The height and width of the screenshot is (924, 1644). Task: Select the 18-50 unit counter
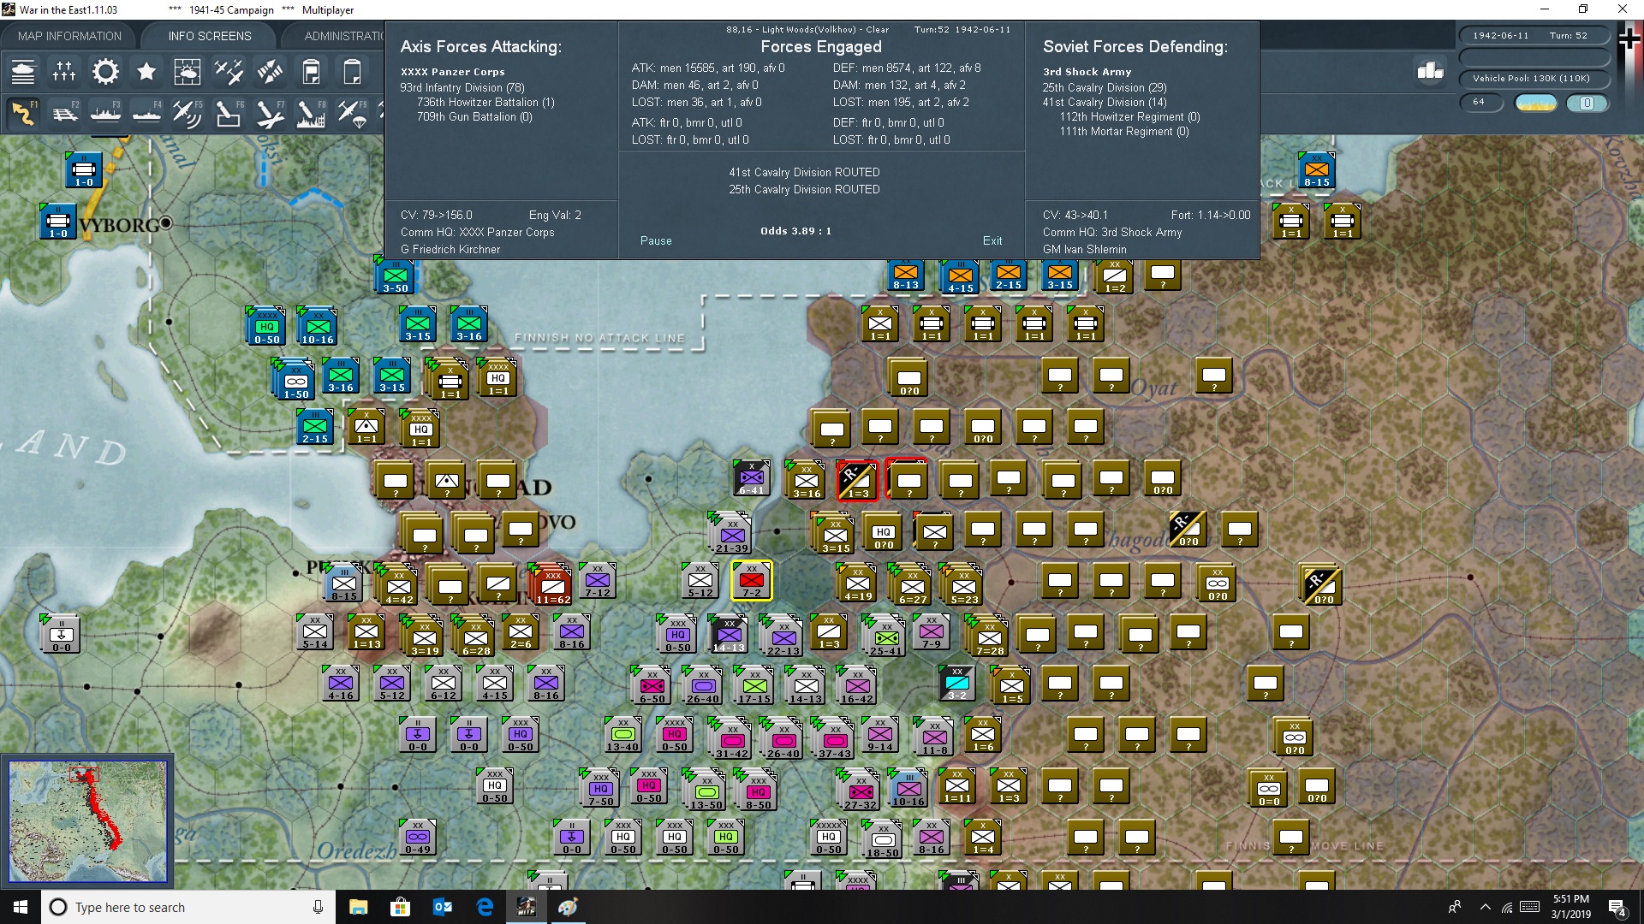pos(883,839)
